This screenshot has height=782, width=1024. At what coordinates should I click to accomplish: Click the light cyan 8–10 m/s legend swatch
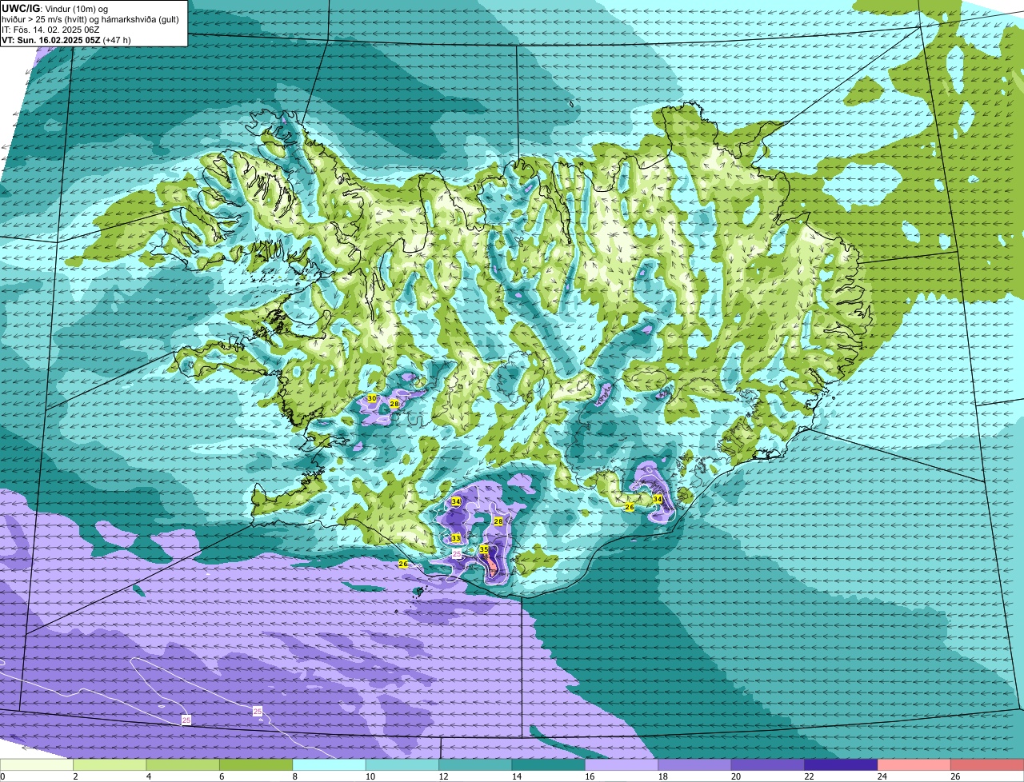click(x=329, y=764)
